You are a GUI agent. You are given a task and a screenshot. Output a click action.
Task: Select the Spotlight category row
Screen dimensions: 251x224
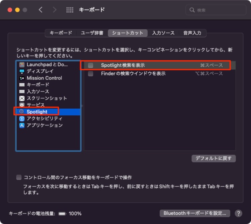coord(49,112)
